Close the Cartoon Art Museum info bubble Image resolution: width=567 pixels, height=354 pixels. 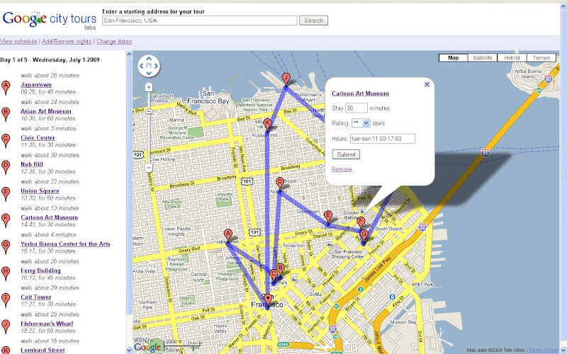tap(427, 84)
